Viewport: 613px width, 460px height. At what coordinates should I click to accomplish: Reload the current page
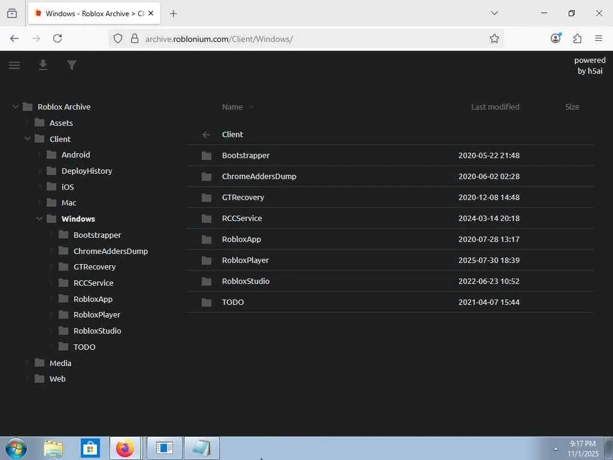tap(57, 38)
